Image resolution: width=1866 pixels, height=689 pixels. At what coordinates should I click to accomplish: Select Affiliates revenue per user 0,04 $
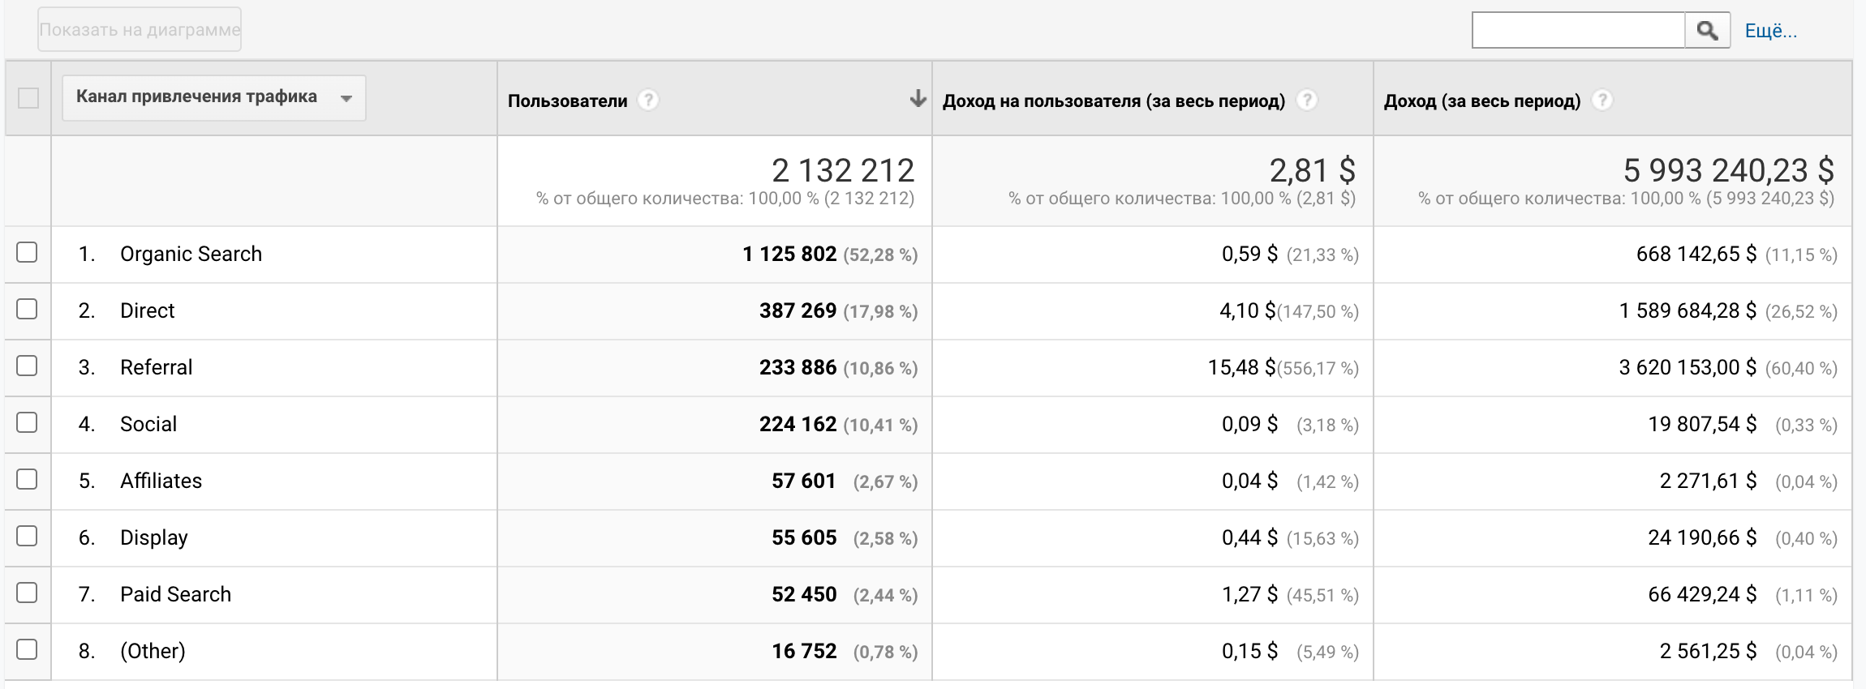click(1250, 481)
